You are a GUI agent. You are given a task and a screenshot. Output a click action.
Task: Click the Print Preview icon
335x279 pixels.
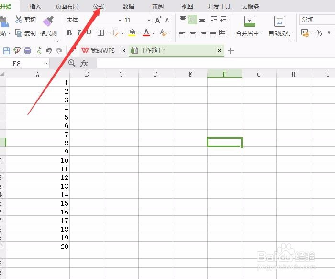click(x=38, y=51)
